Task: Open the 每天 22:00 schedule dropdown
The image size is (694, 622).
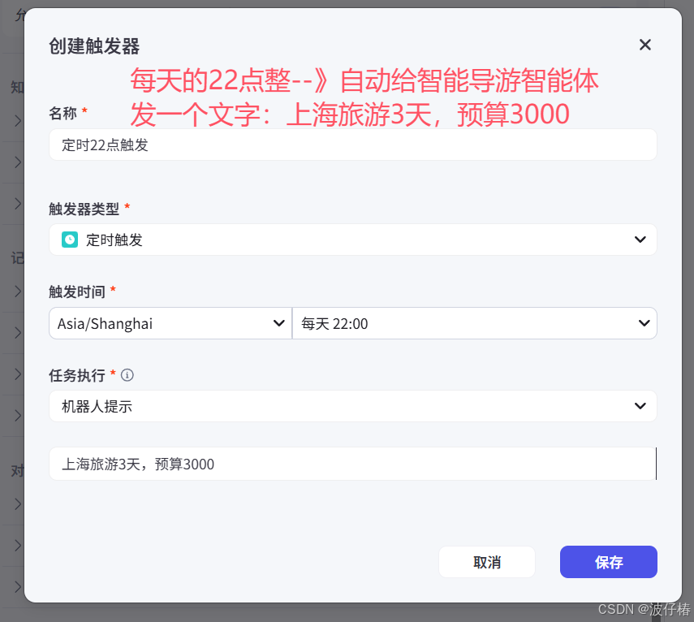Action: 475,323
